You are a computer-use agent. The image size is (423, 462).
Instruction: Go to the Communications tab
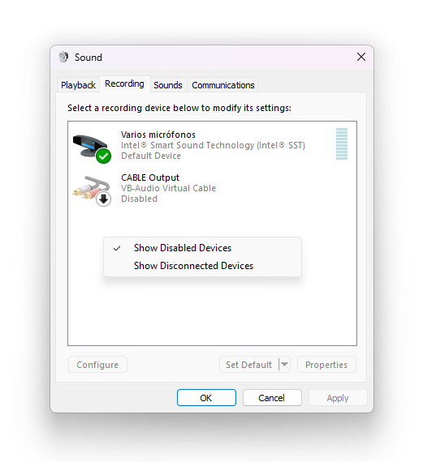coord(222,85)
